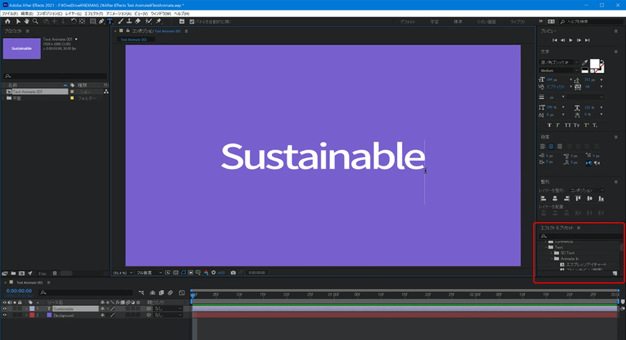Click the Play button in the preview panel

pos(570,40)
